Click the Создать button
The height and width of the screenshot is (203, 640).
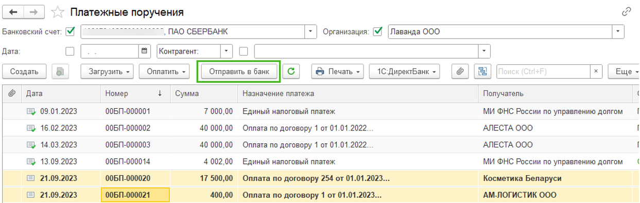click(x=24, y=72)
